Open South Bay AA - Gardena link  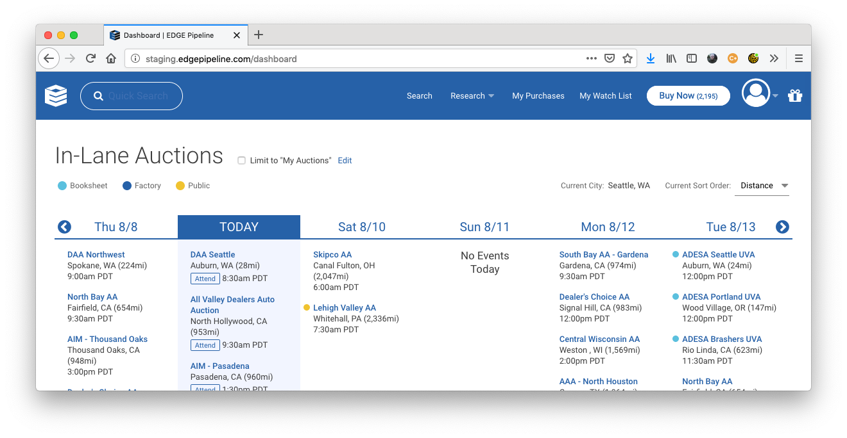tap(604, 255)
